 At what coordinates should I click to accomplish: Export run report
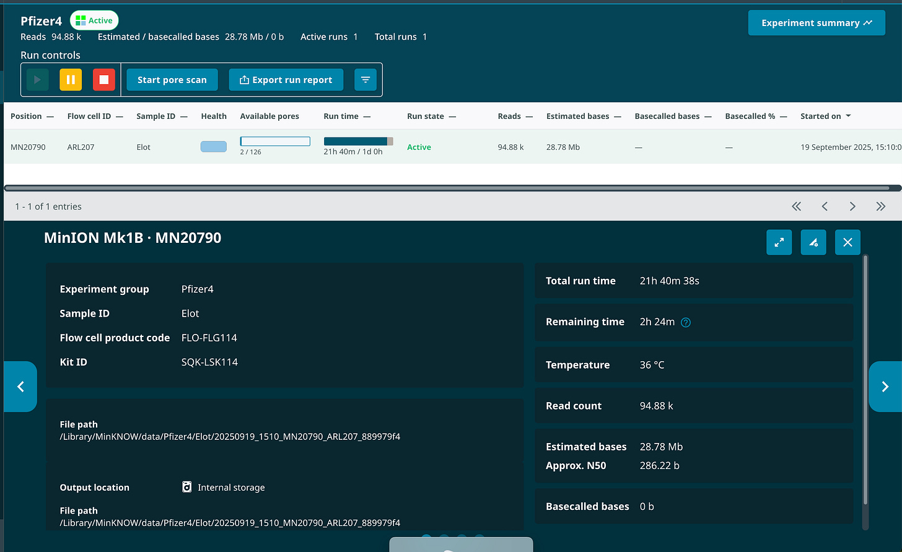[286, 80]
